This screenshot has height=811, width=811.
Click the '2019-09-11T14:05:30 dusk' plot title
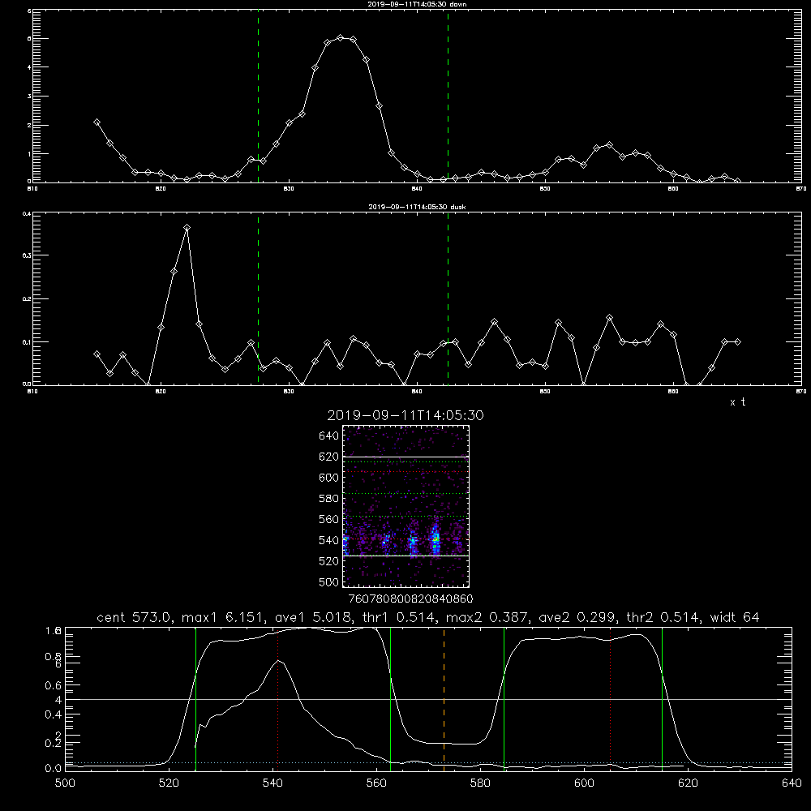pos(417,206)
